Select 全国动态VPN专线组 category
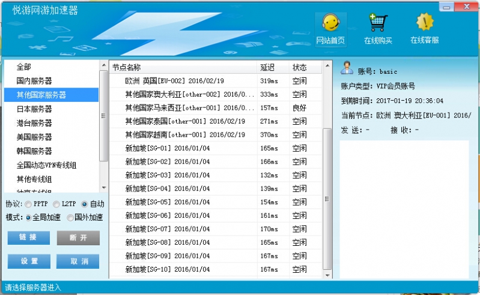Screen dimensions: 480x295 52,165
